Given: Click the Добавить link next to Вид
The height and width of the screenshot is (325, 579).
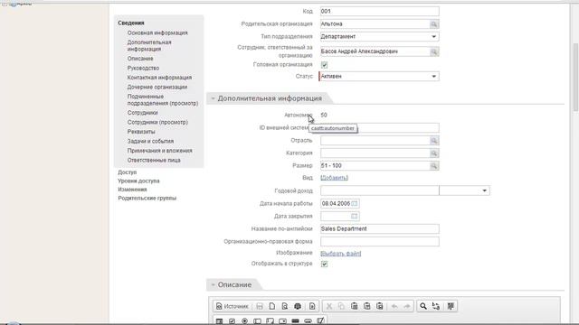Looking at the screenshot, I should pos(334,178).
